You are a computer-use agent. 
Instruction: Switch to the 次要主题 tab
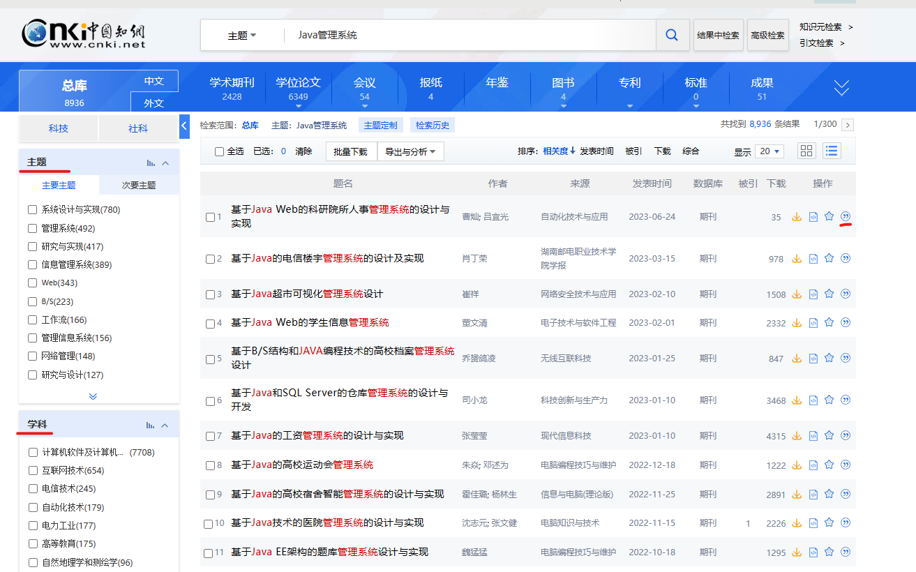pyautogui.click(x=139, y=185)
